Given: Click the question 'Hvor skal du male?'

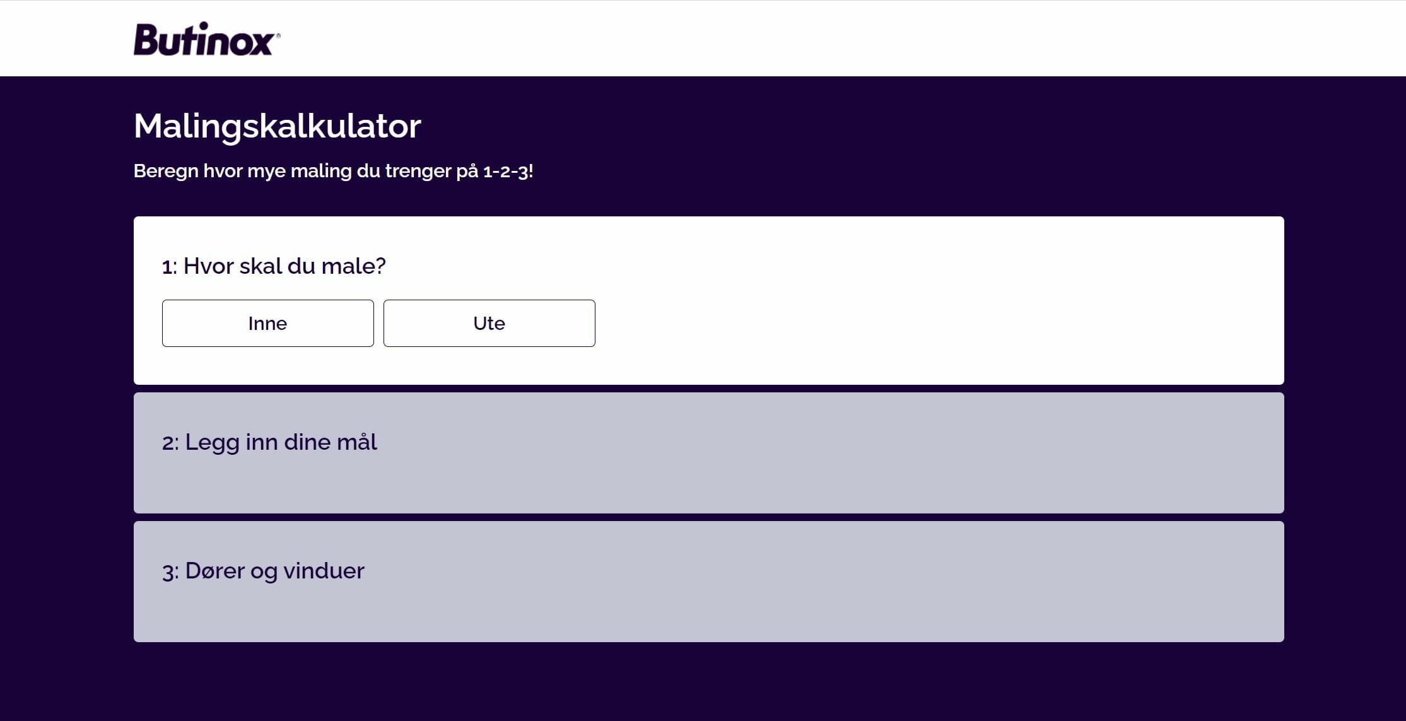Looking at the screenshot, I should [x=284, y=266].
